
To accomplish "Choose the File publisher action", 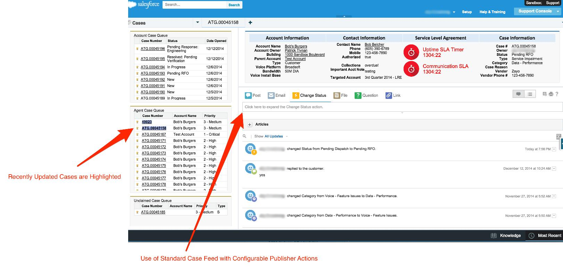I will 340,95.
